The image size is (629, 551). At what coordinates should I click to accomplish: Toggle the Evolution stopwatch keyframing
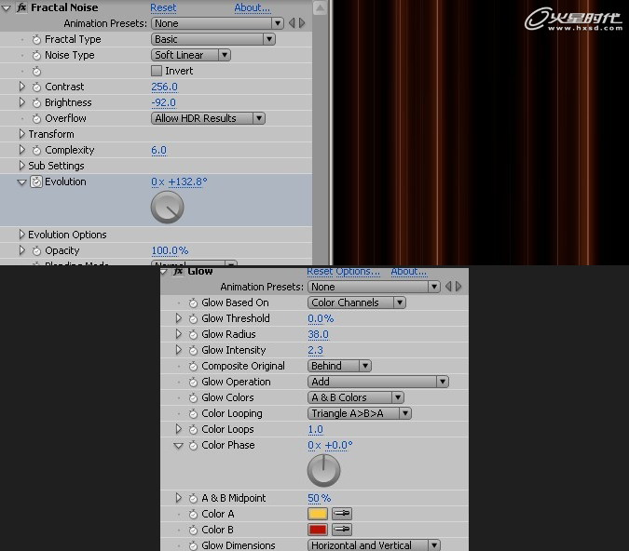tap(36, 181)
